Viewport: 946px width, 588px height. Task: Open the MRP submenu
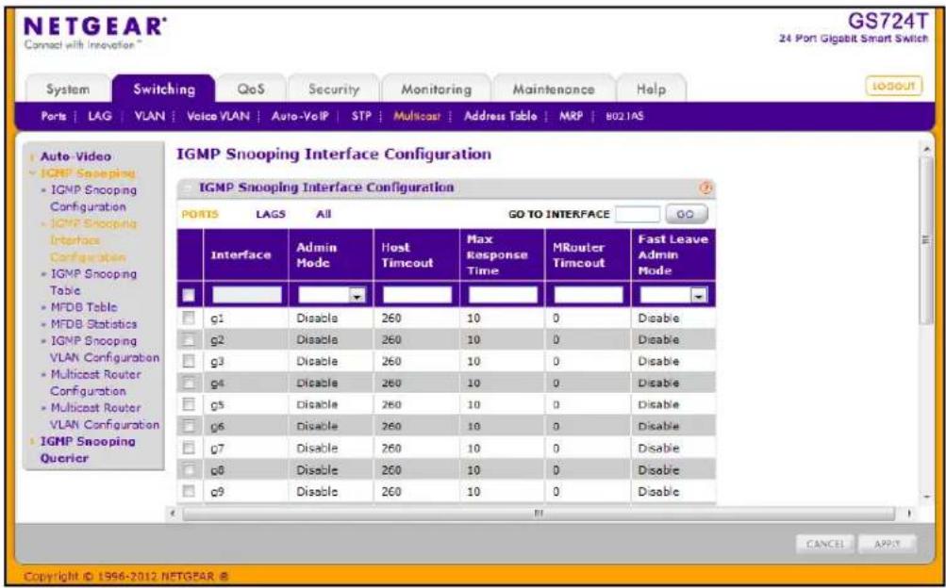(571, 116)
